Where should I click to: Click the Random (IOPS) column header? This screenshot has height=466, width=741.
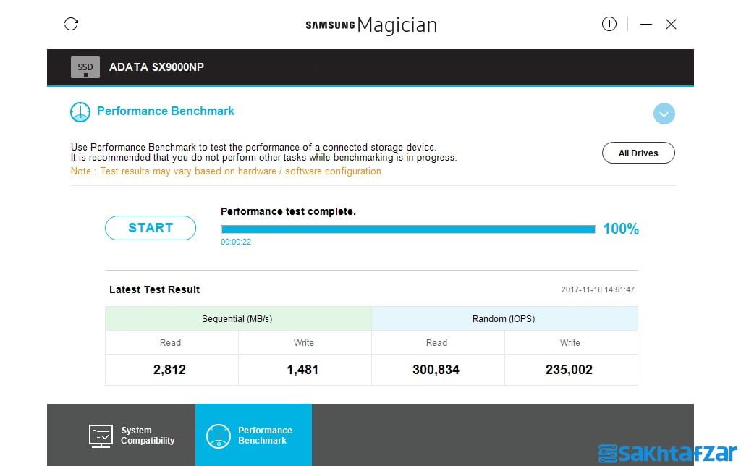coord(504,318)
